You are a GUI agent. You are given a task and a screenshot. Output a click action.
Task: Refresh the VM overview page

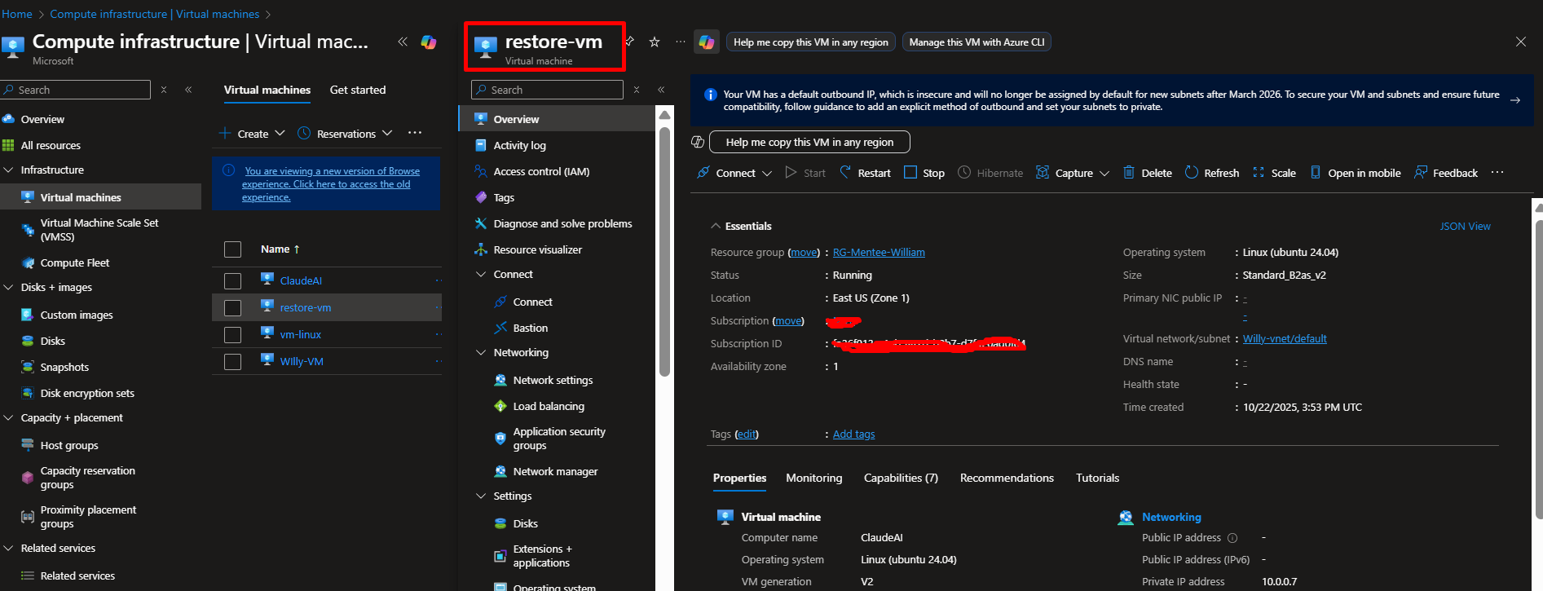pyautogui.click(x=1211, y=173)
